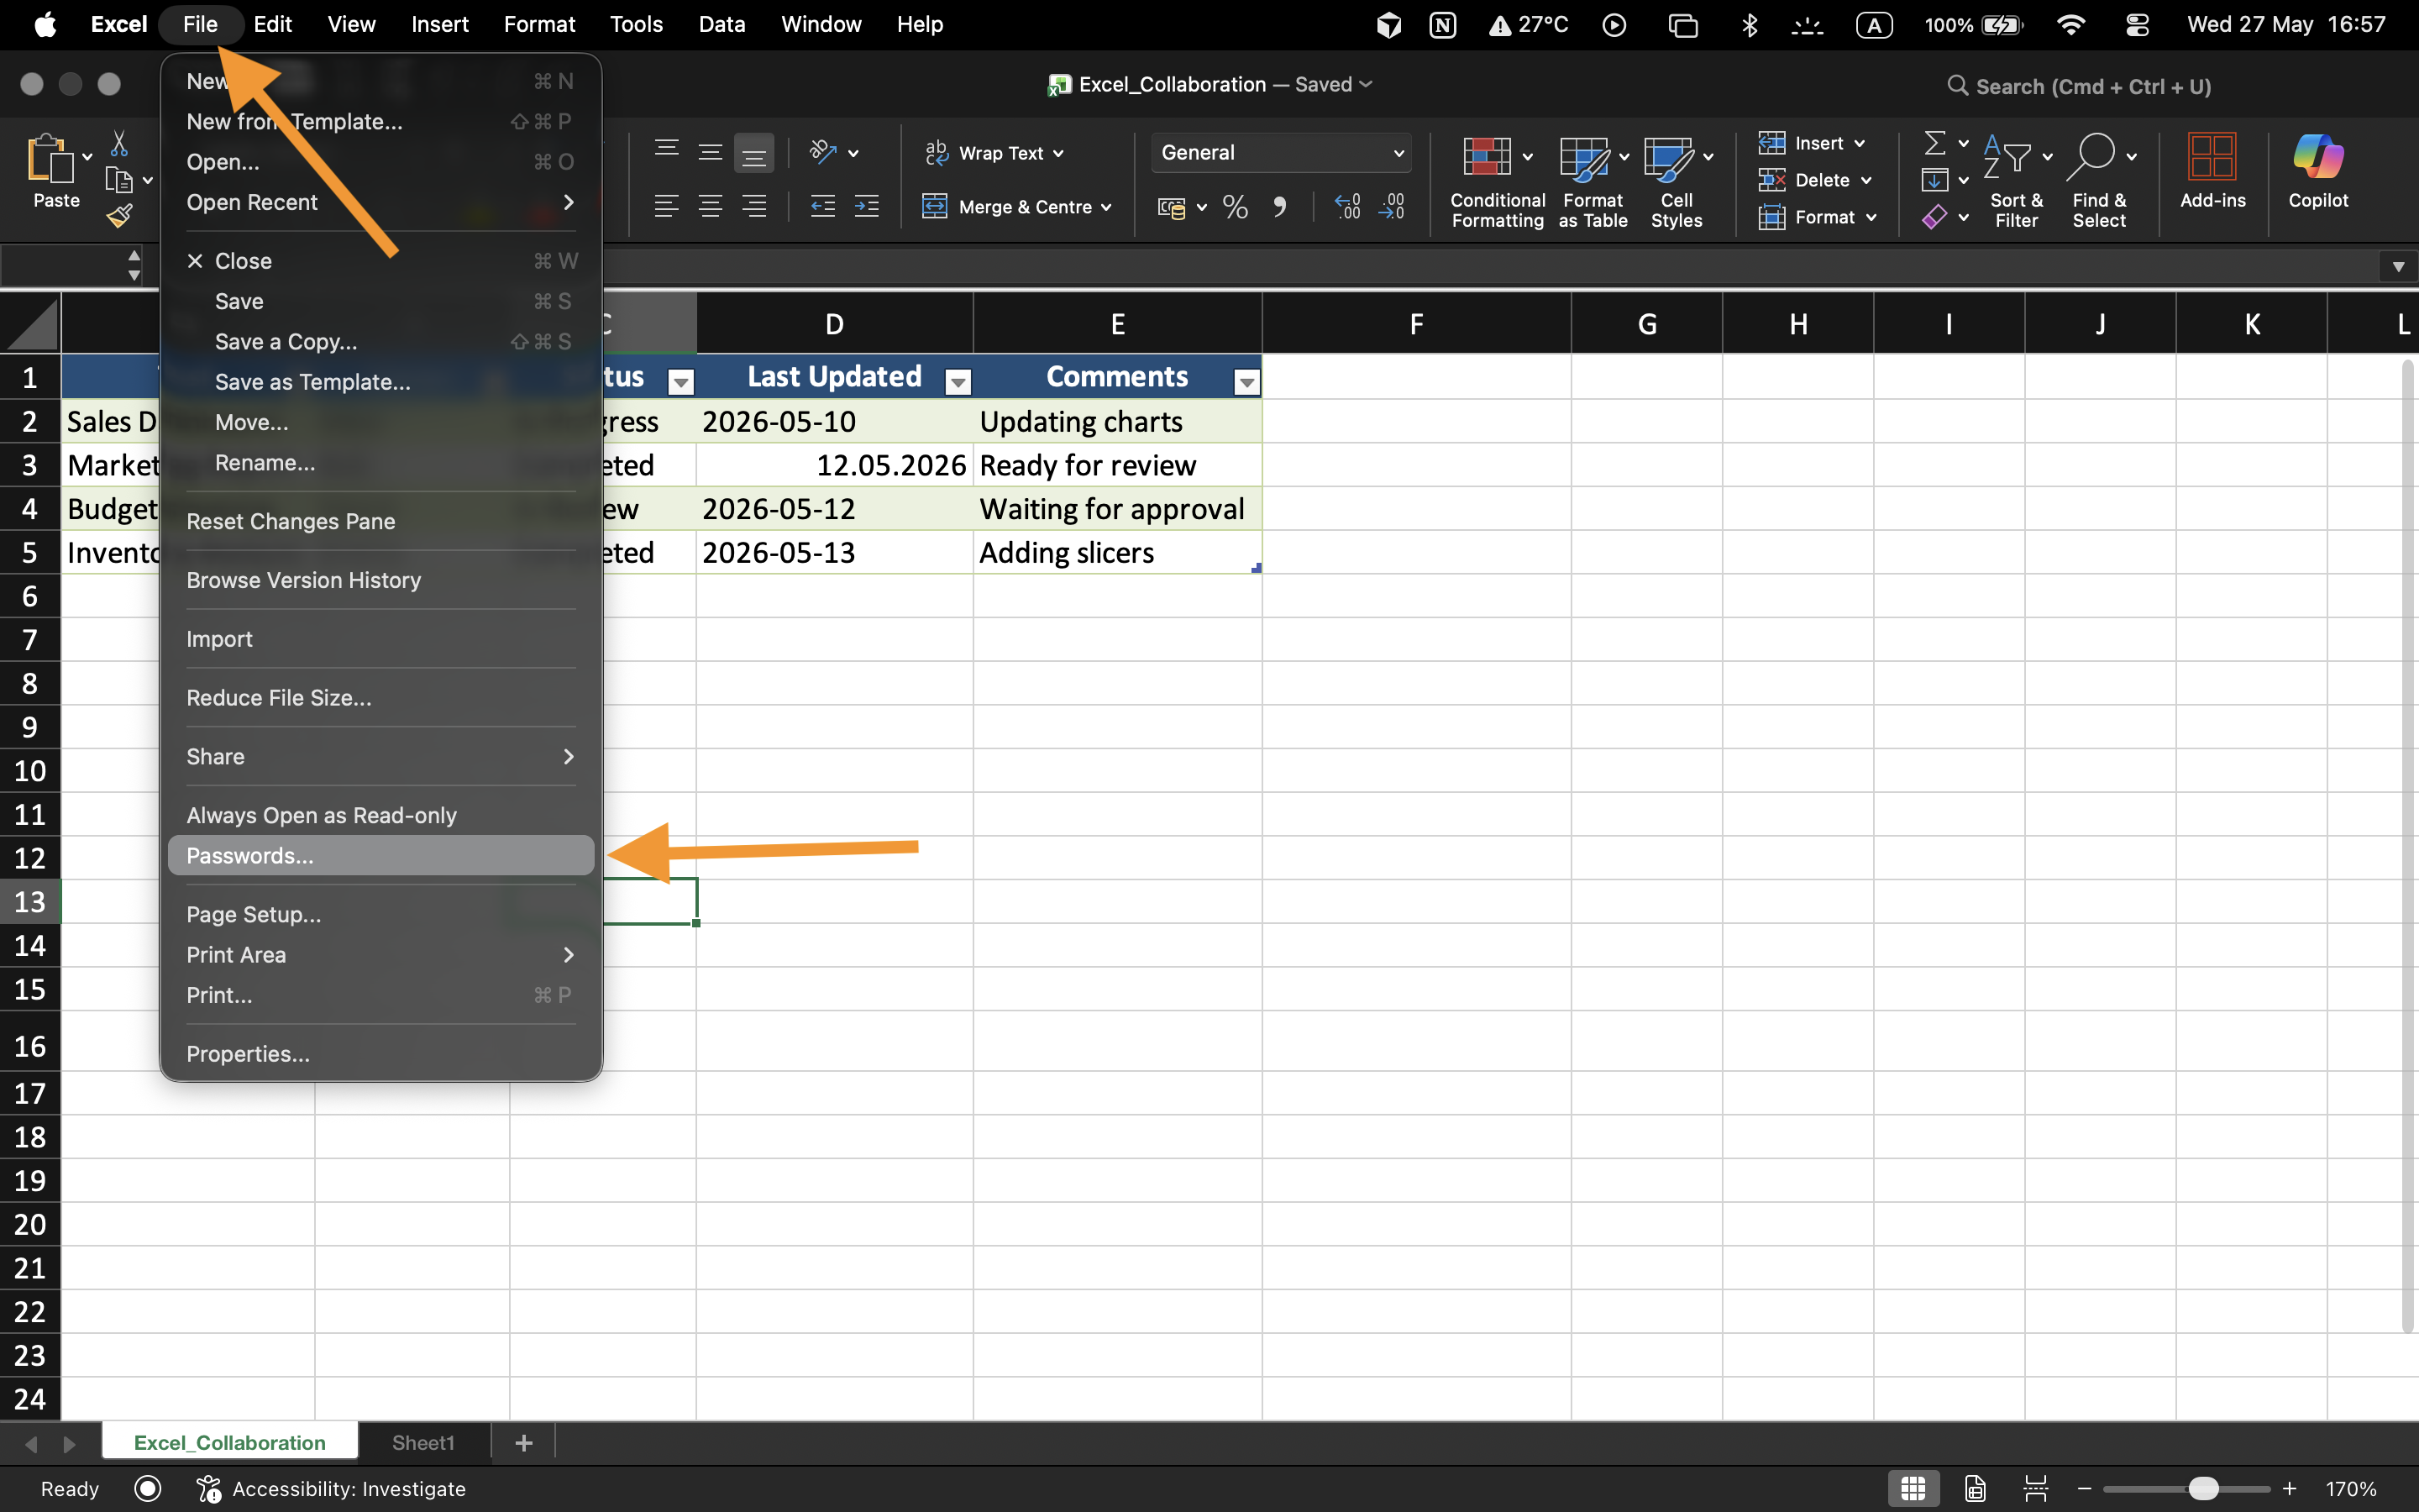
Task: Click the Select All corner triangle
Action: (x=31, y=323)
